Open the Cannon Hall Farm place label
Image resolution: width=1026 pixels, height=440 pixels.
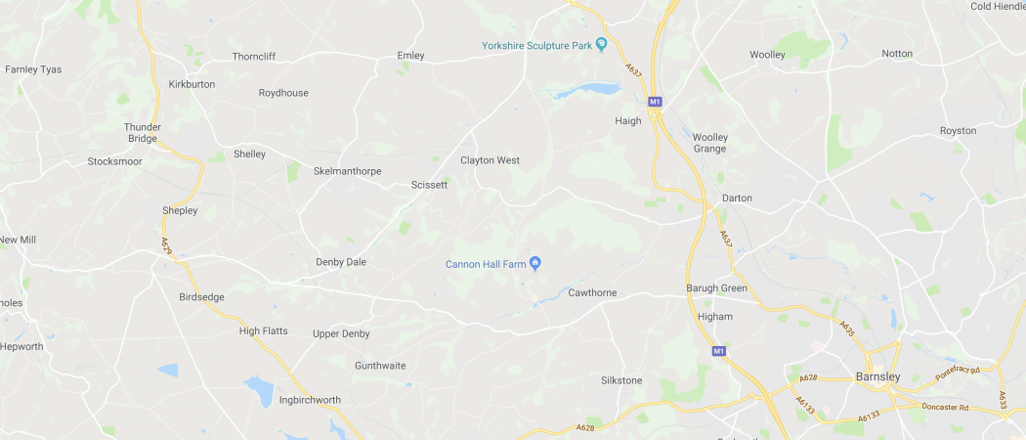point(486,265)
